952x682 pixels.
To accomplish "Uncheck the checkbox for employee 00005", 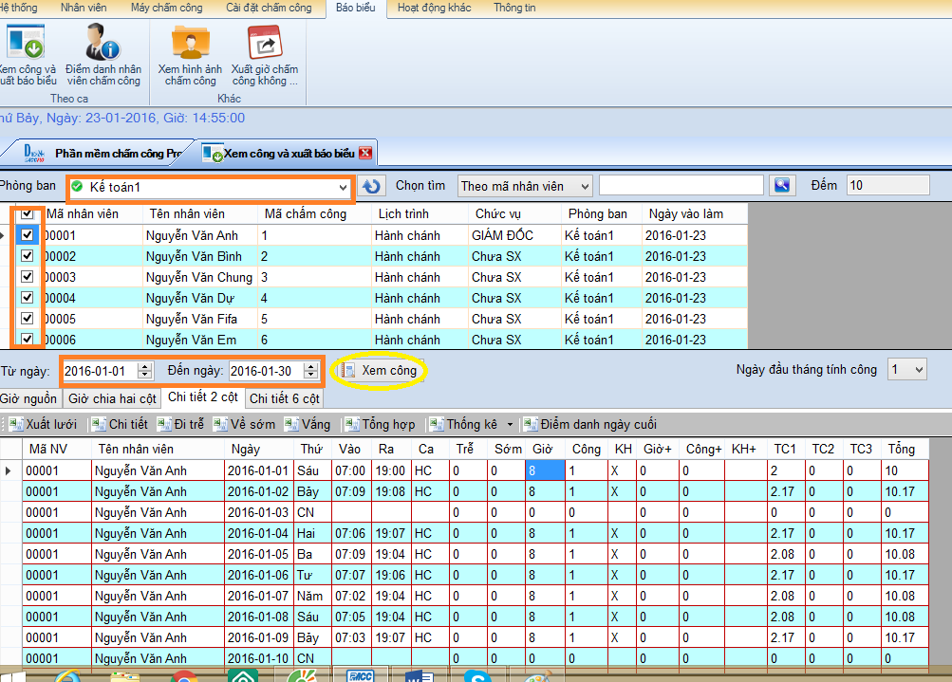I will [x=28, y=318].
